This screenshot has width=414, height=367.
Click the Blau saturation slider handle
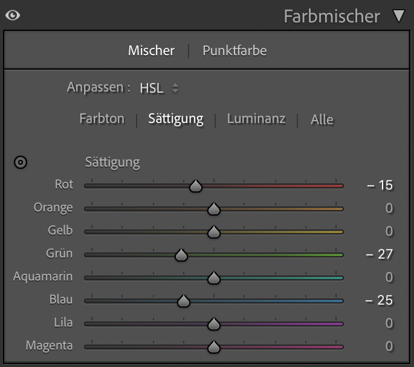point(184,301)
